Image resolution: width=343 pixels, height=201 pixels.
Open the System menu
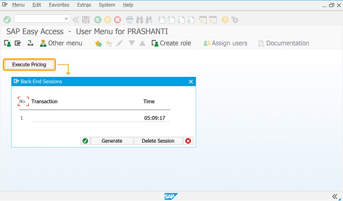107,5
